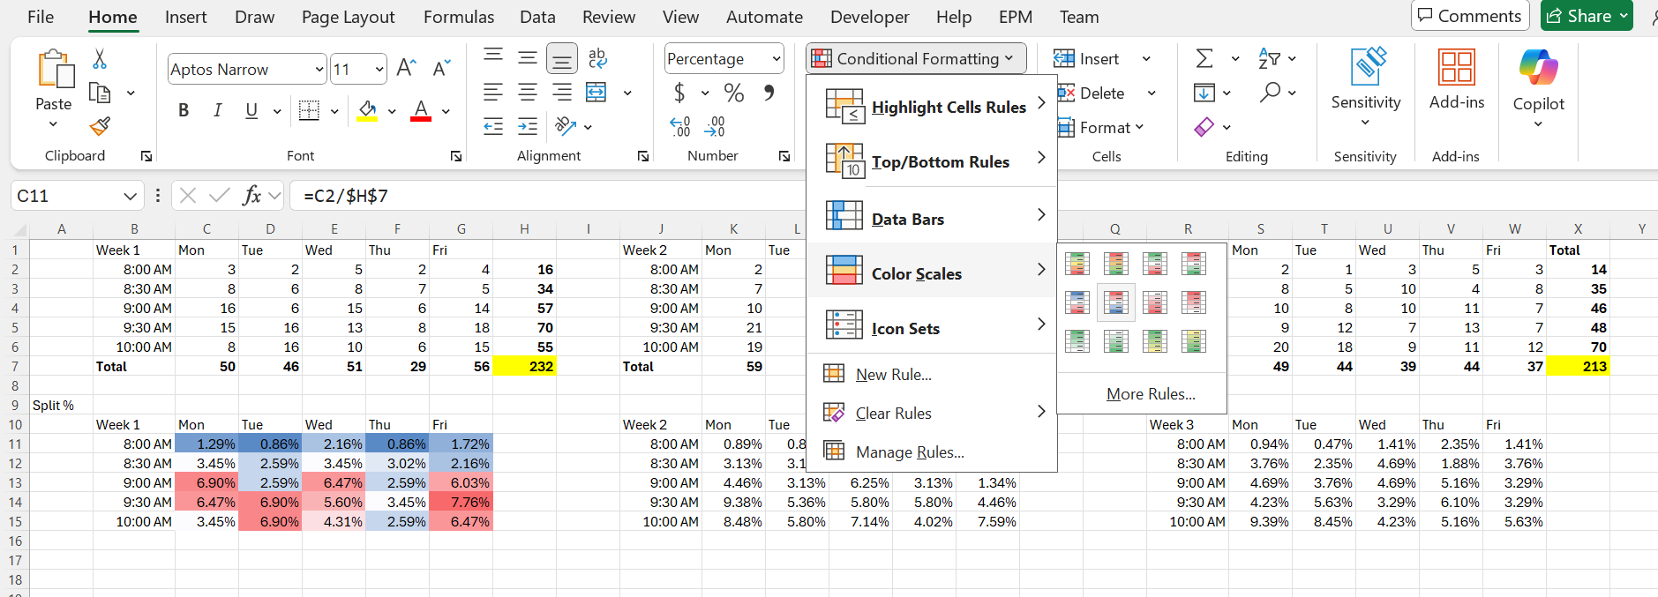Open the Top/Bottom Rules submenu
Screen dimensions: 1658x597
coord(932,161)
